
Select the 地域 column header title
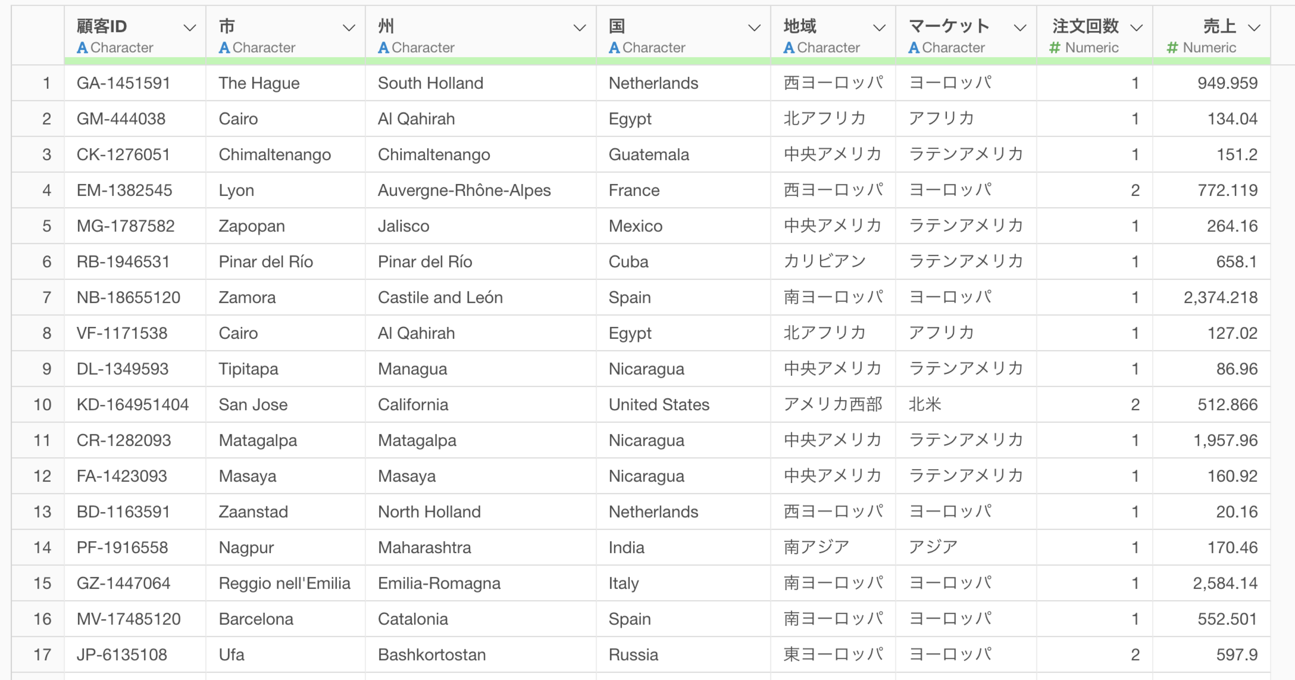[x=800, y=26]
